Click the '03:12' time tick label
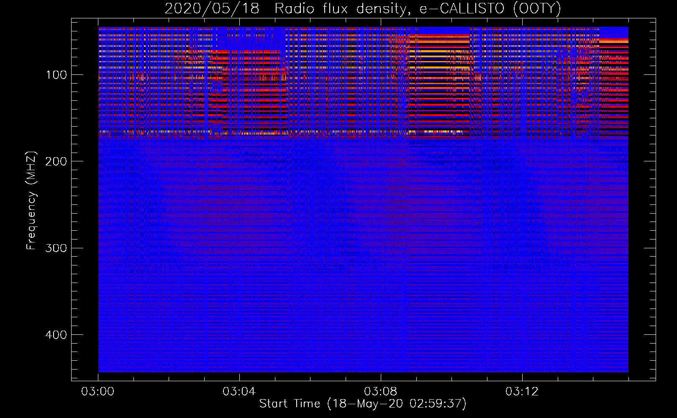 click(522, 392)
